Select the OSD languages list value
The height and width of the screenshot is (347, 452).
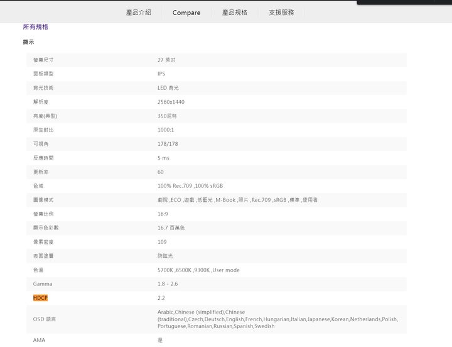(x=277, y=319)
